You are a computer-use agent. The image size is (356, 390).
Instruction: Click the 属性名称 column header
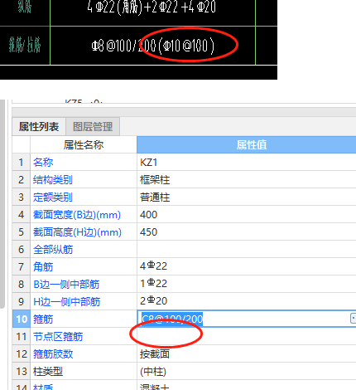[84, 144]
